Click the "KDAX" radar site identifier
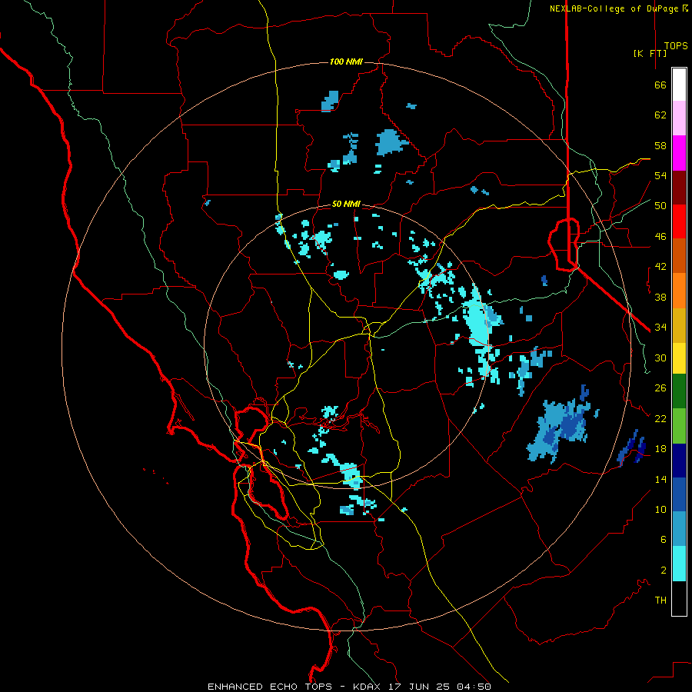The height and width of the screenshot is (692, 692). [368, 687]
